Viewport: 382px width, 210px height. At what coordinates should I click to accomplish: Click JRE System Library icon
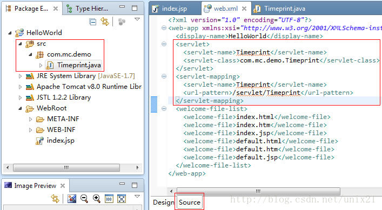click(30, 76)
